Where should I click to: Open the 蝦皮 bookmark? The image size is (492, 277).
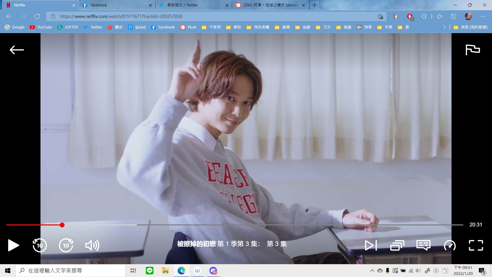(115, 27)
